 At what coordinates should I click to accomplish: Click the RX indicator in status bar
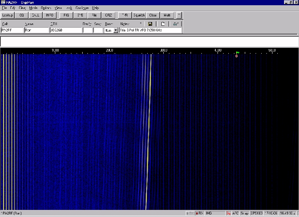[x=200, y=213]
